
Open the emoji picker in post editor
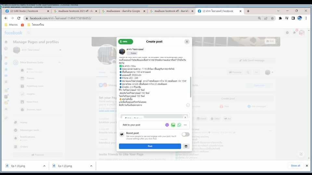(188, 105)
